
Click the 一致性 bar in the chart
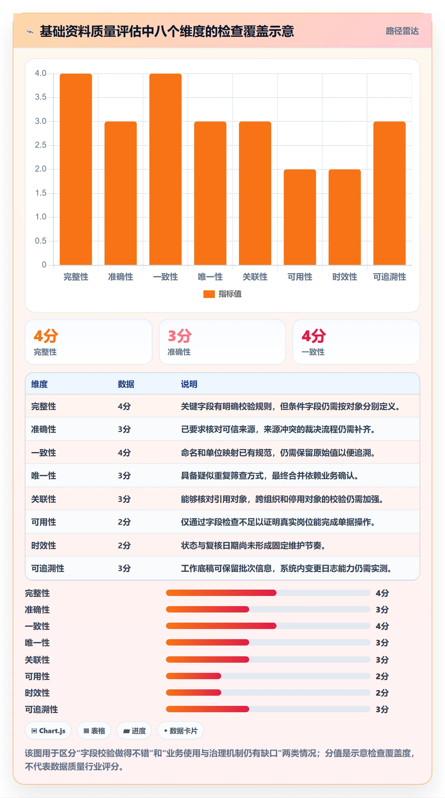[166, 169]
